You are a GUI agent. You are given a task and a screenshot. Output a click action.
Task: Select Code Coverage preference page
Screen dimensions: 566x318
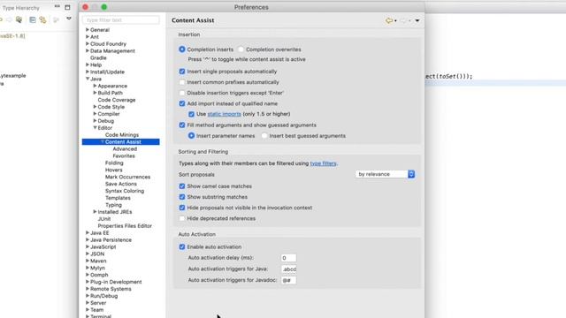pos(117,100)
